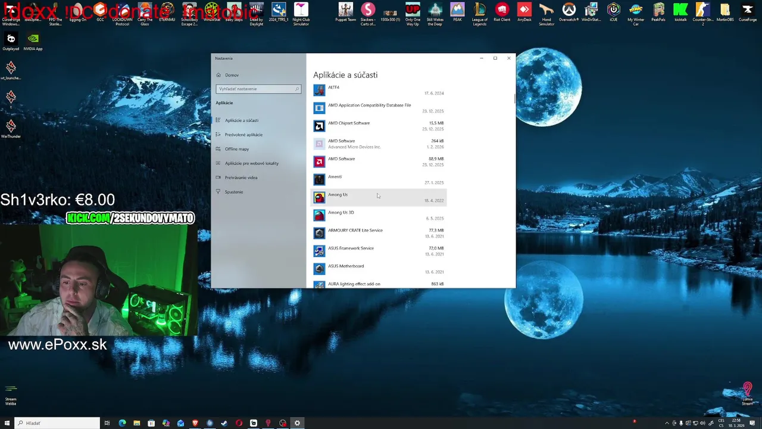Open Hand Simulator desktop shortcut
Viewport: 762px width, 429px height.
546,14
